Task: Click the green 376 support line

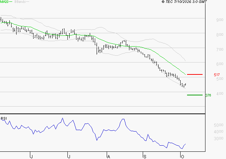Action: pos(195,95)
